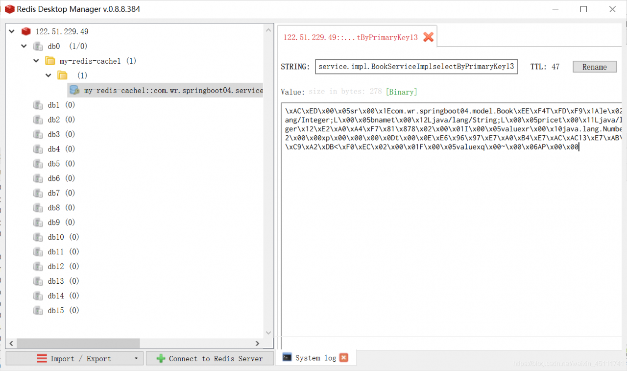Click the tree vertical scrollbar up arrow
Image resolution: width=627 pixels, height=371 pixels.
pyautogui.click(x=268, y=30)
